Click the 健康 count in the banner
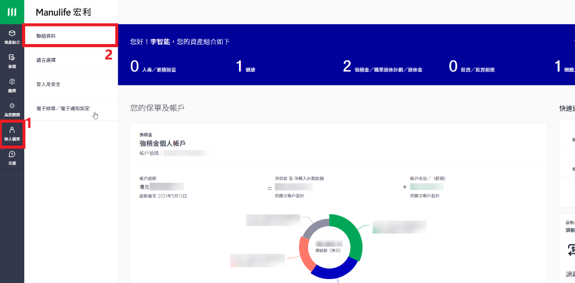Image resolution: width=575 pixels, height=283 pixels. (x=246, y=67)
